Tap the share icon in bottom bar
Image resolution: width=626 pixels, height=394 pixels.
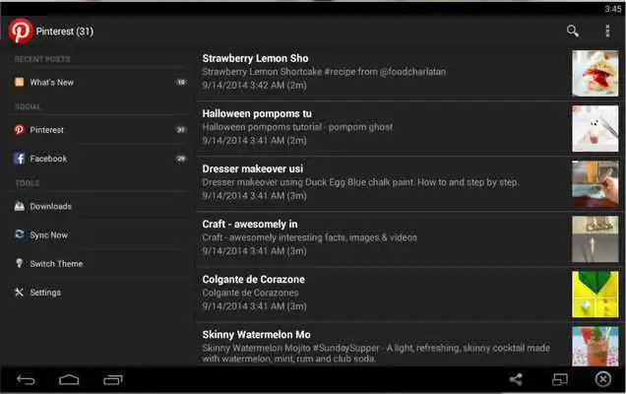tap(516, 379)
